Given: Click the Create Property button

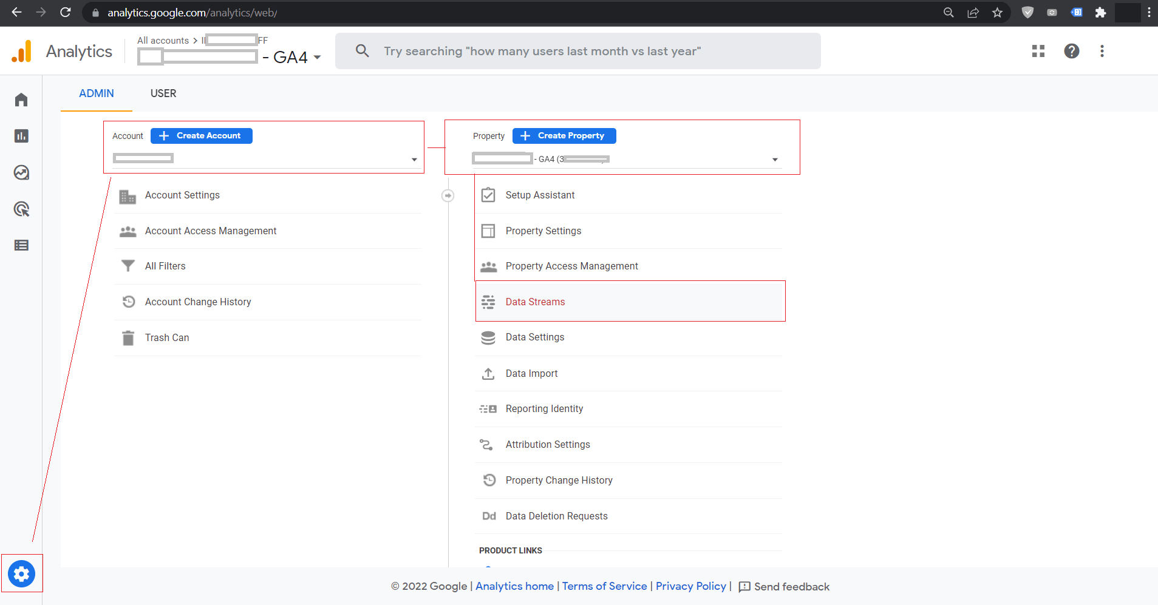Looking at the screenshot, I should [x=564, y=136].
